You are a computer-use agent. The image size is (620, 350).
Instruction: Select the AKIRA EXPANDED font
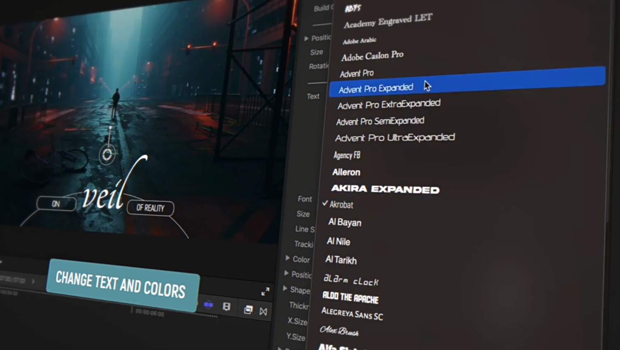pos(385,189)
